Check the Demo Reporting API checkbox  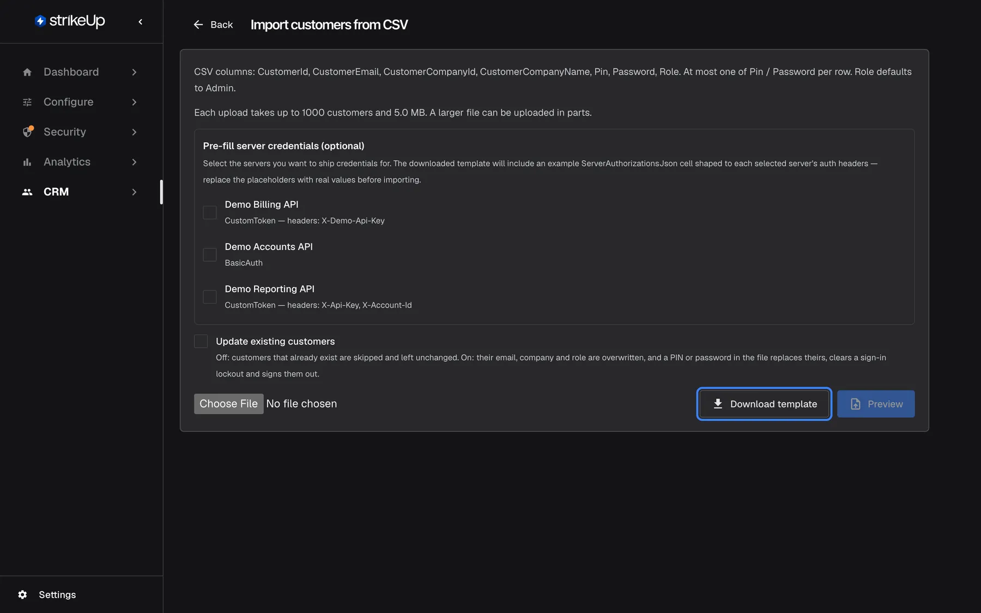click(210, 297)
